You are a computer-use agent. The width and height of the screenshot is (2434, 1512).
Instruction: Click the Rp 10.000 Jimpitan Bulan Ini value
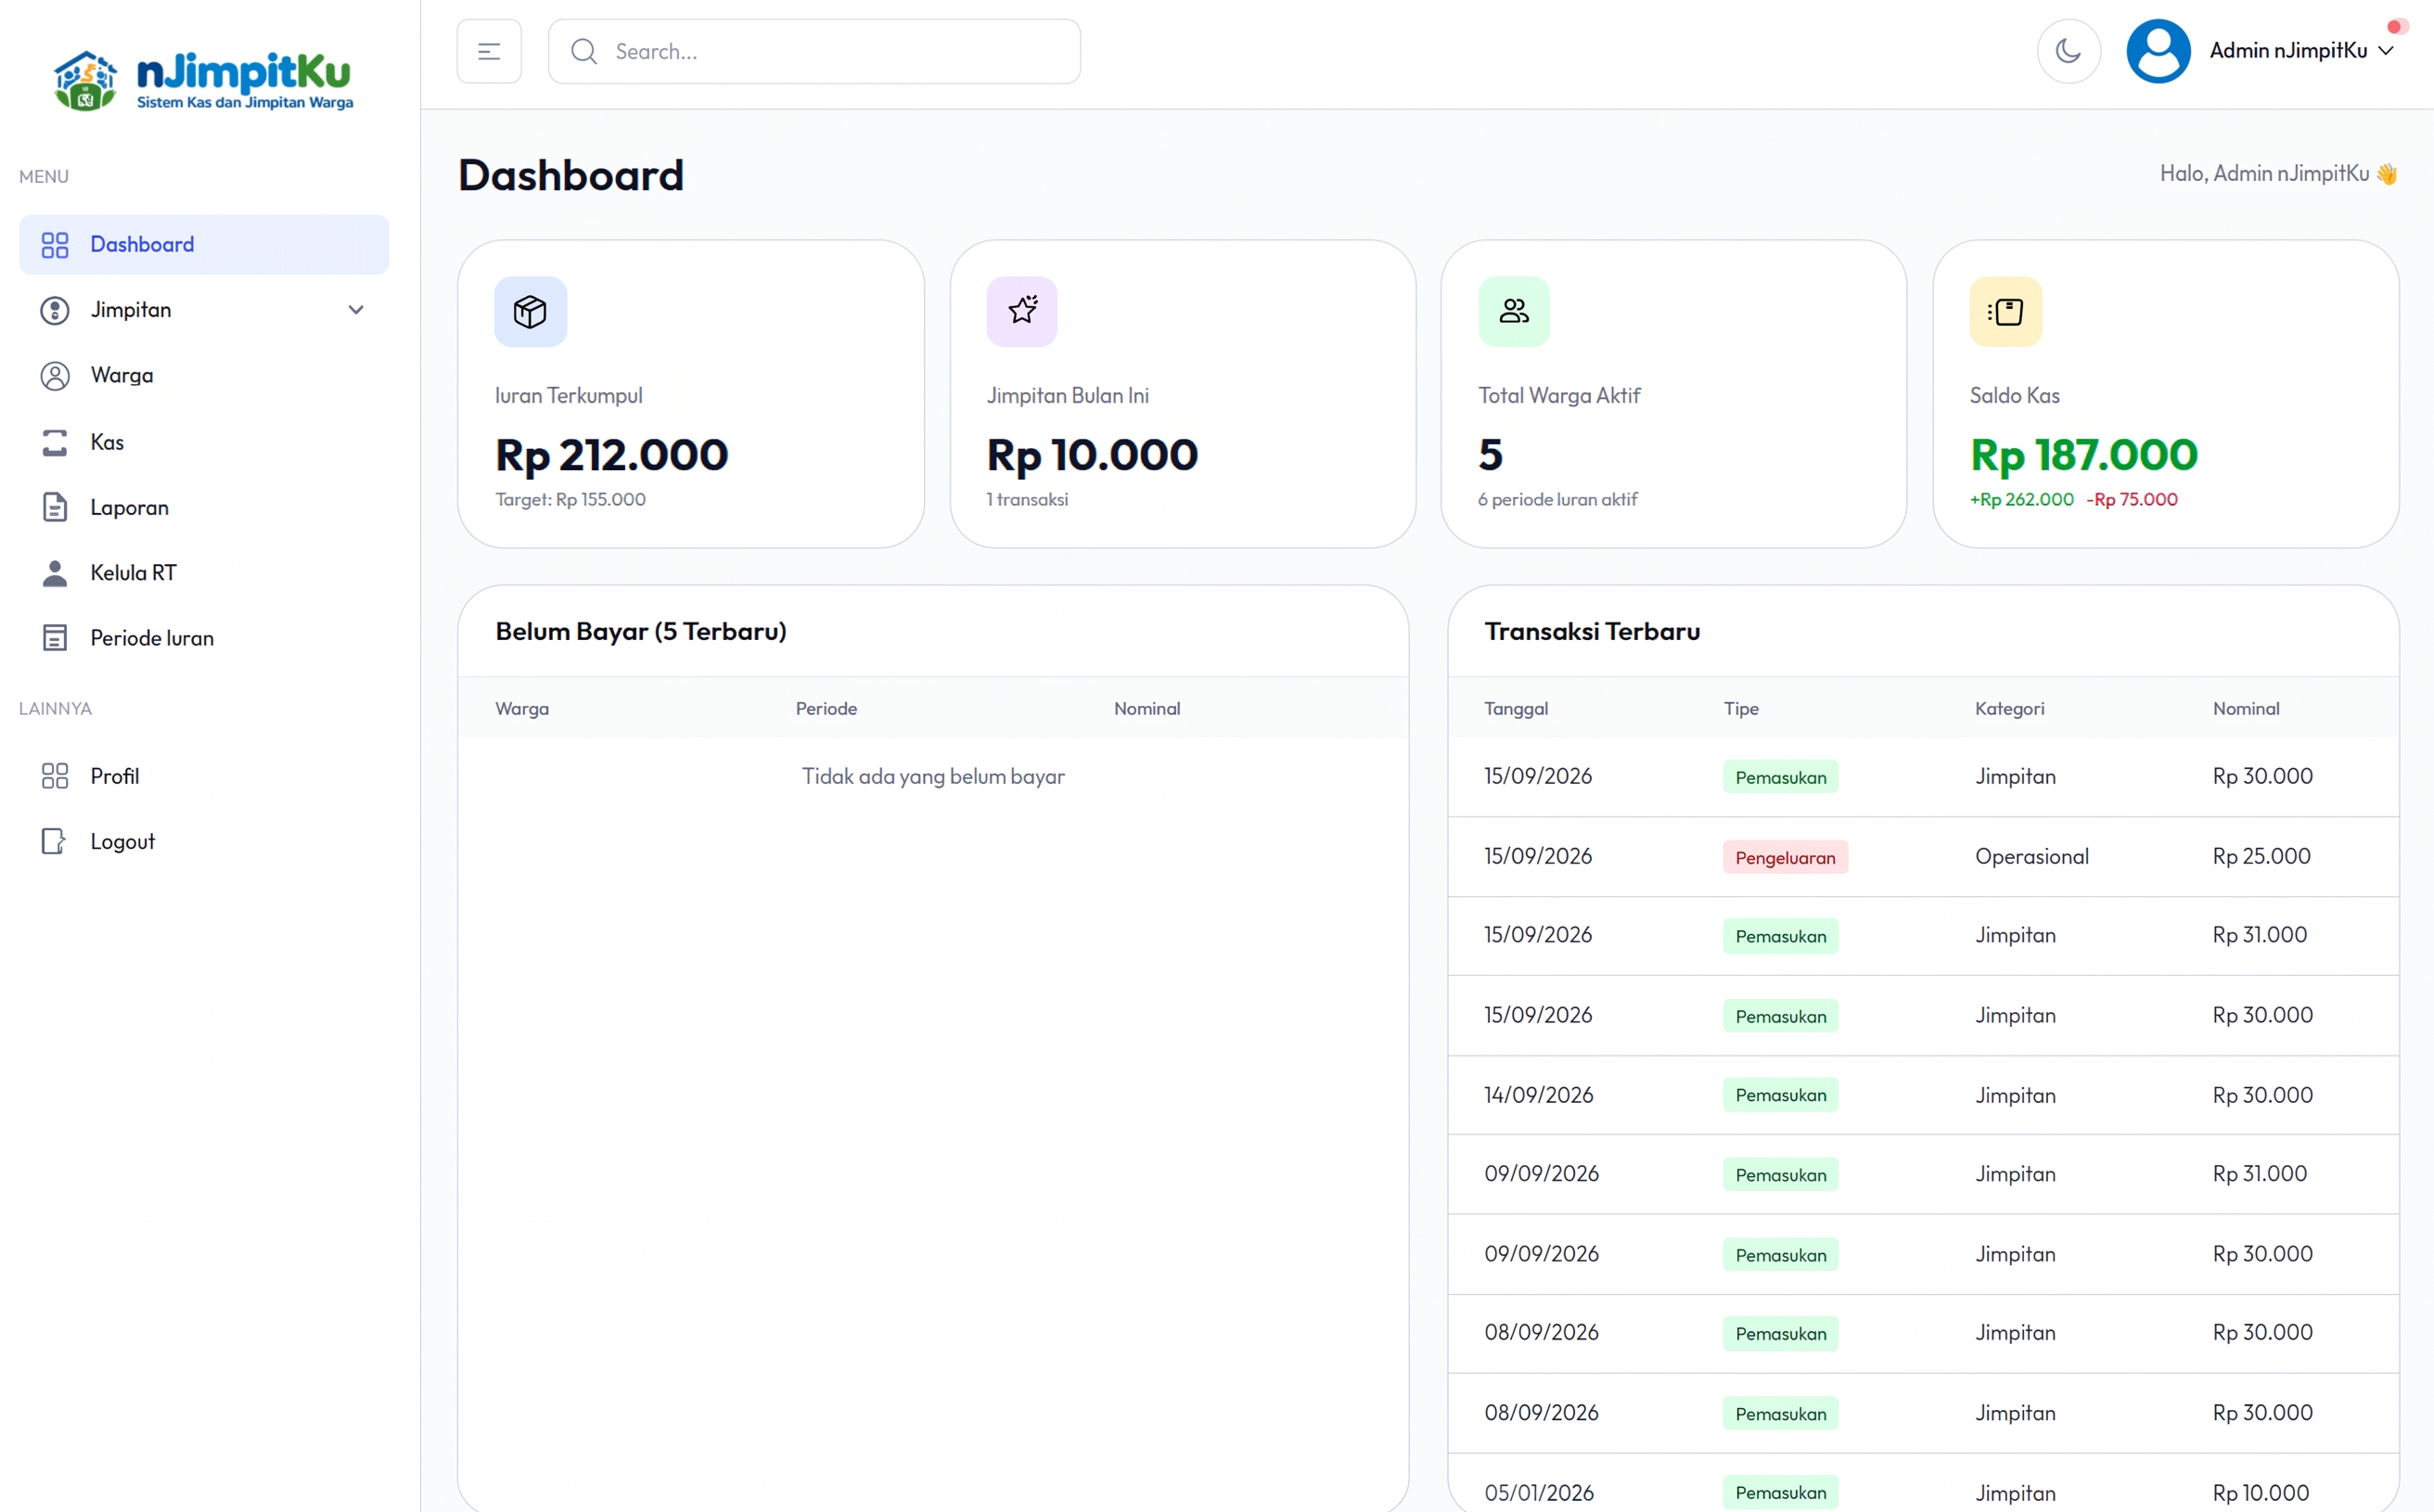tap(1091, 455)
